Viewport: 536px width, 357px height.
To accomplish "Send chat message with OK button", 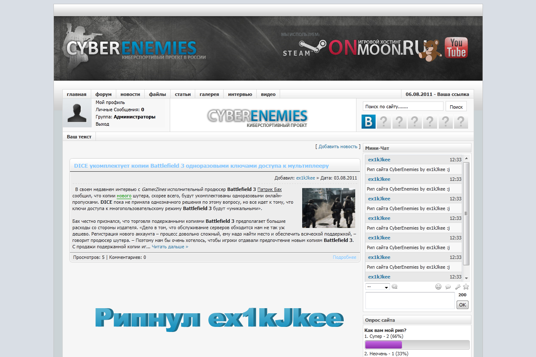I will pyautogui.click(x=463, y=304).
